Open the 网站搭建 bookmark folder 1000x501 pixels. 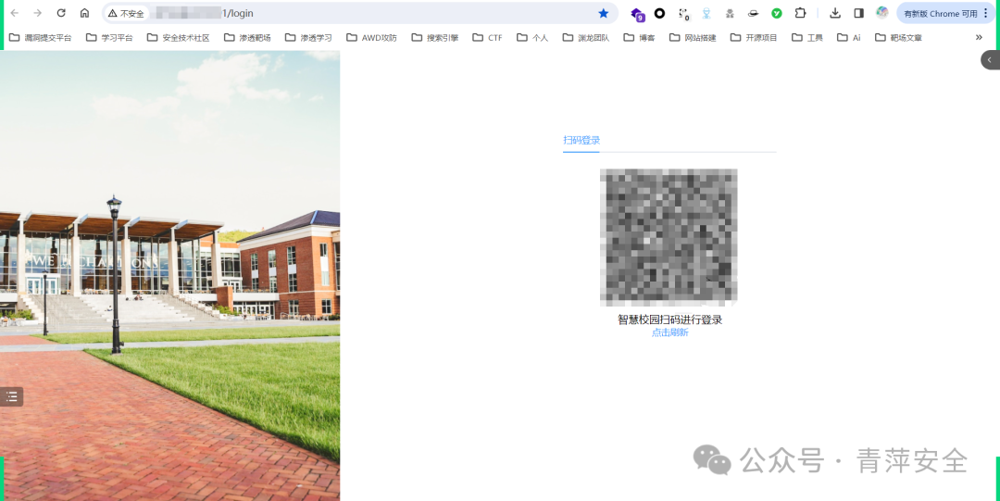click(x=692, y=38)
